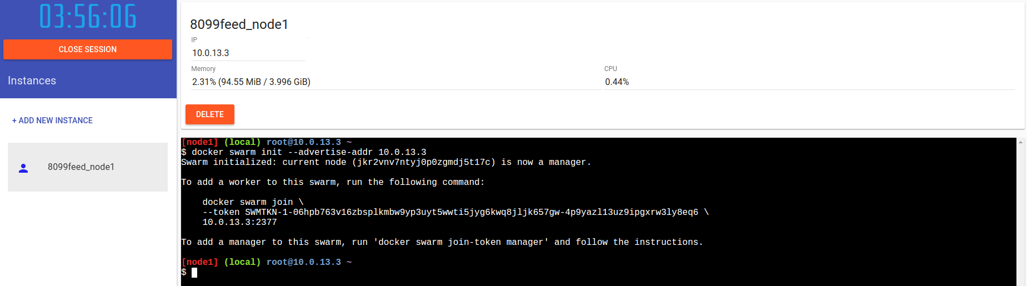1027x286 pixels.
Task: Click the 'Swarm initialized' output line
Action: point(386,162)
